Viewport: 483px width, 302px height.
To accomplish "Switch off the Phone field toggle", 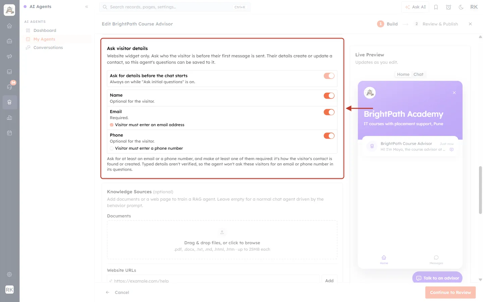I will point(329,136).
